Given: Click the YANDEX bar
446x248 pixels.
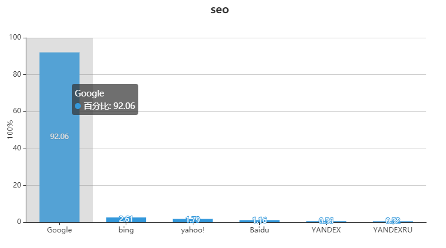Looking at the screenshot, I should (x=326, y=222).
